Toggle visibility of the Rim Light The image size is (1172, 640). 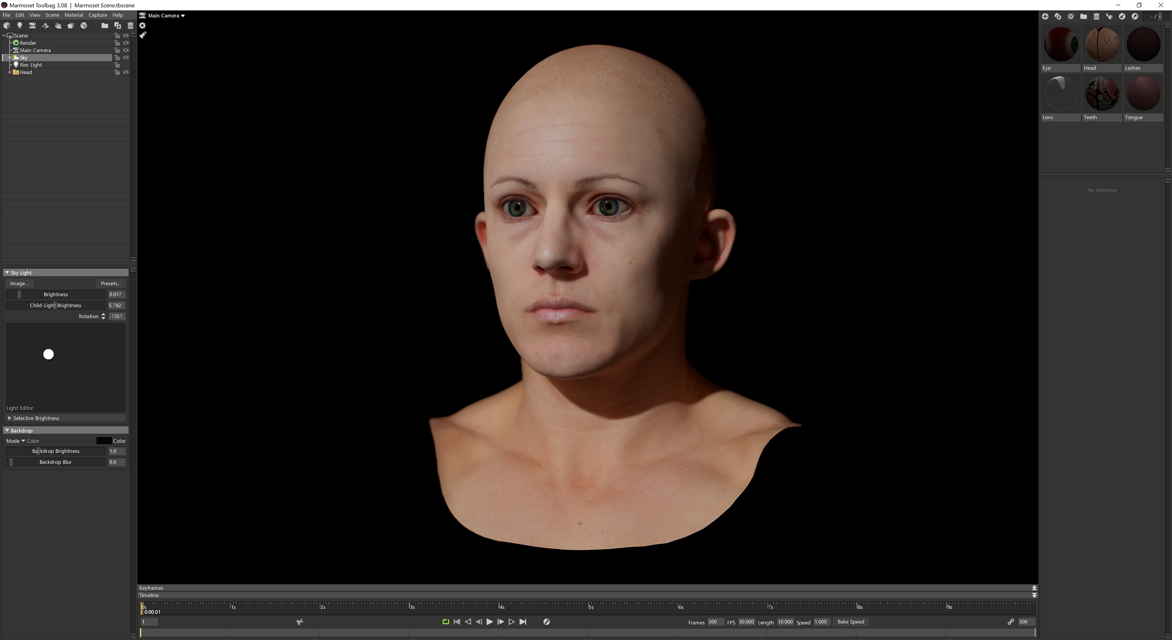126,65
